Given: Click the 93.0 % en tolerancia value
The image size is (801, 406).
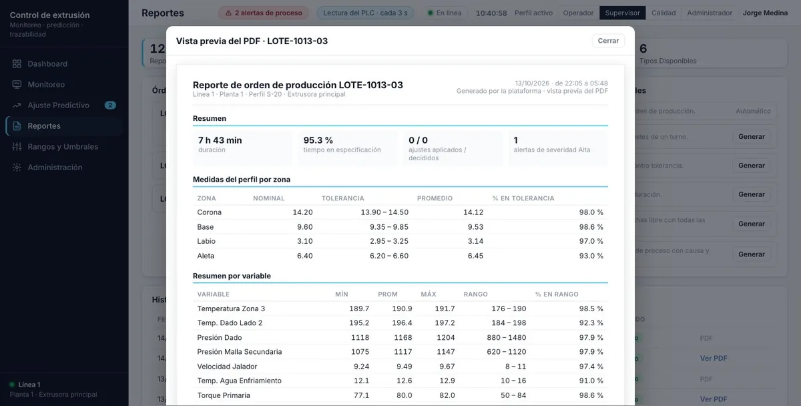Looking at the screenshot, I should pos(591,256).
